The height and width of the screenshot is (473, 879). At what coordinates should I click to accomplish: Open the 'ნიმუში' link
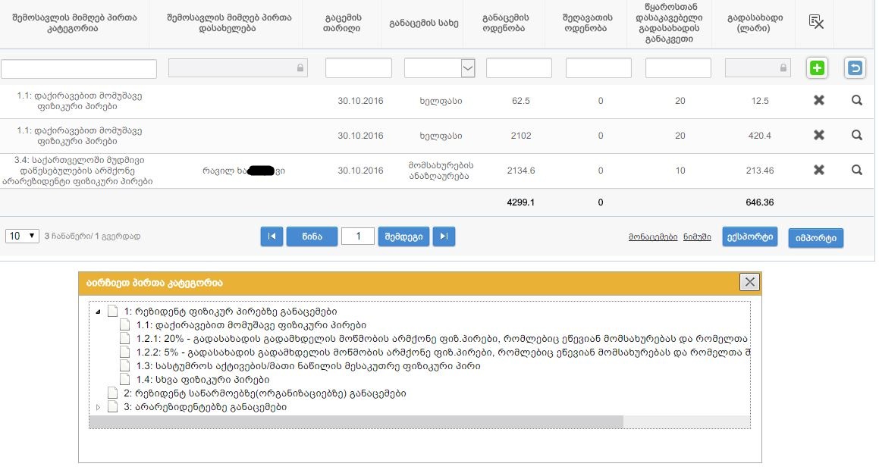[697, 237]
